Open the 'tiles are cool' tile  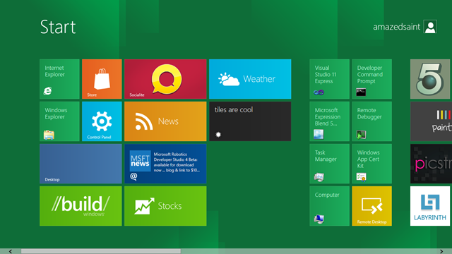tap(250, 121)
